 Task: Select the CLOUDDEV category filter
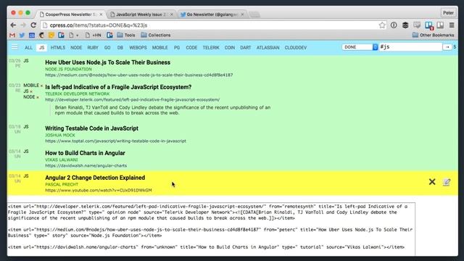[x=296, y=48]
